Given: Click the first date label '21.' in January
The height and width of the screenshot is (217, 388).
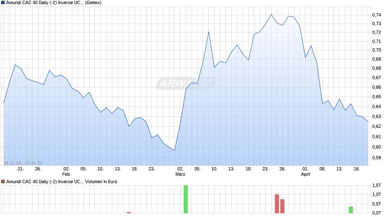Looking at the screenshot, I should pos(21,169).
